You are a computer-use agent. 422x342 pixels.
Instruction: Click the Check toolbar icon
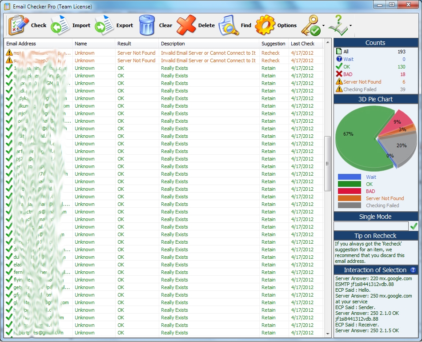18,25
